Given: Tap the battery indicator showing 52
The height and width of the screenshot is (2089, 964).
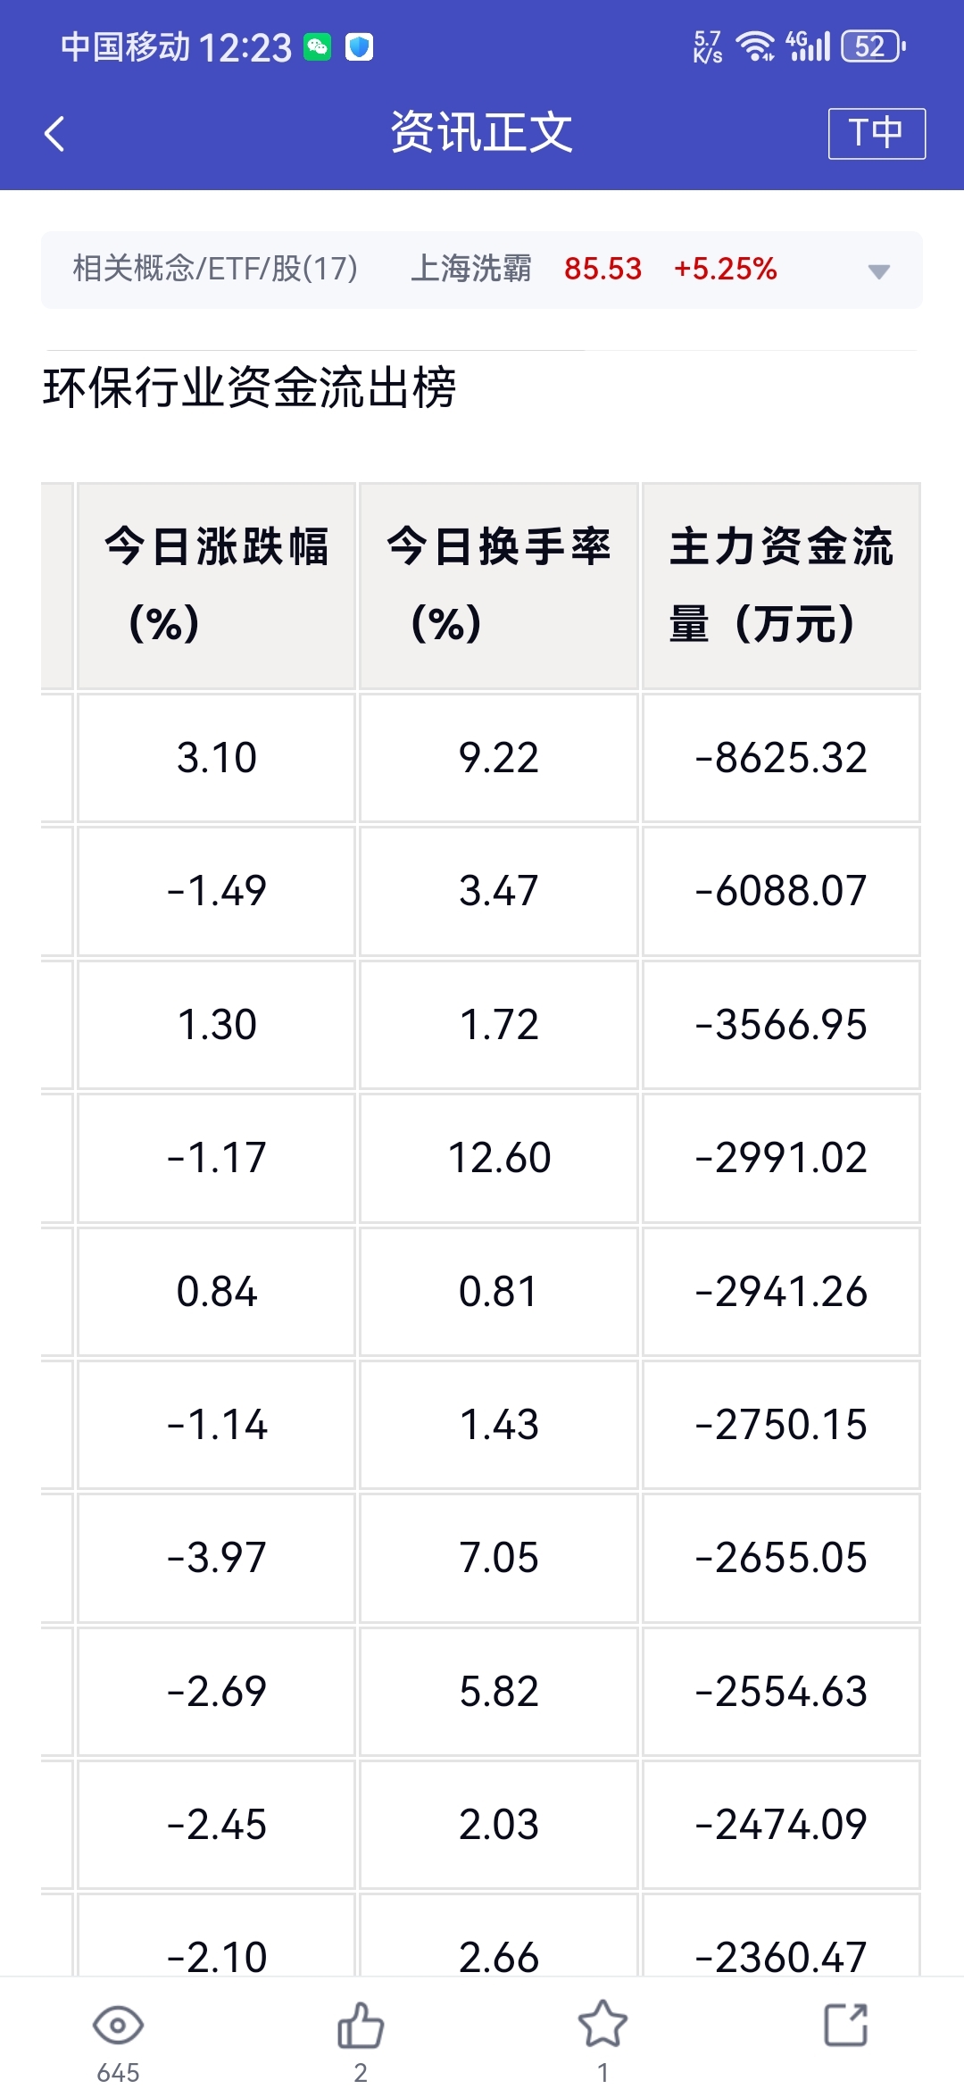Looking at the screenshot, I should 873,46.
